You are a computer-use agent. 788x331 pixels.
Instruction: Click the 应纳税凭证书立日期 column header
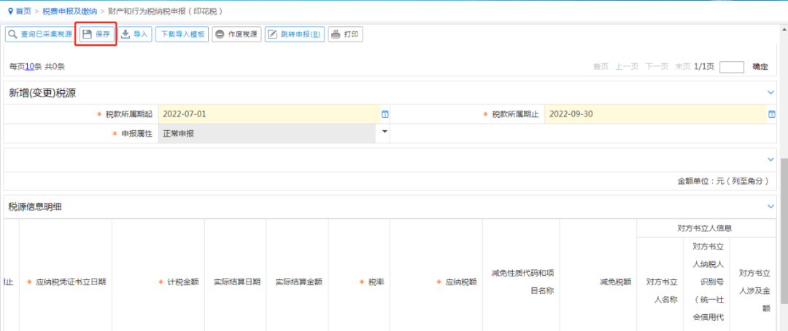(66, 282)
